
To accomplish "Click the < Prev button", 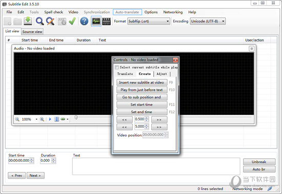I will pyautogui.click(x=17, y=176).
